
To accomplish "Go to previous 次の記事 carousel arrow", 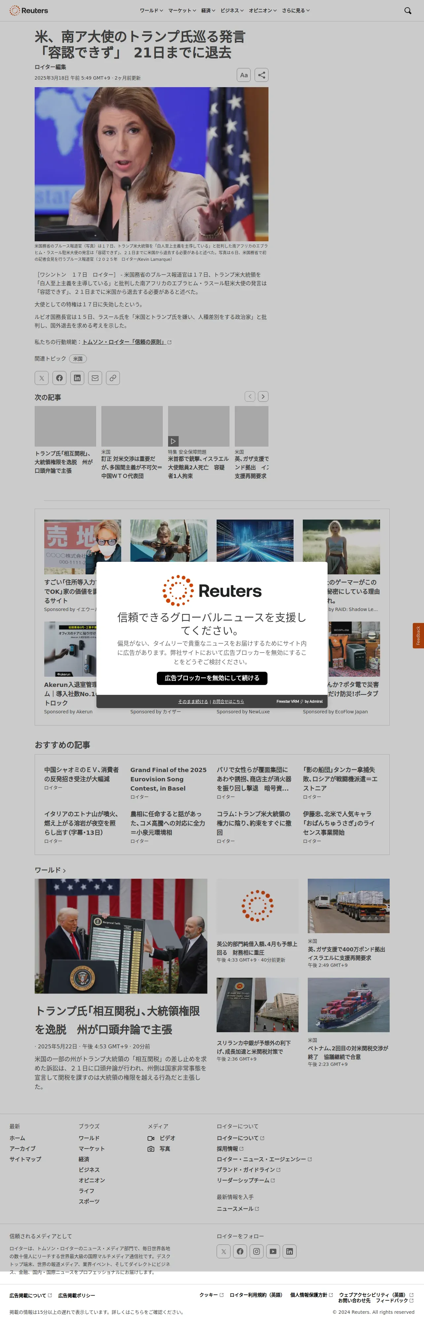I will click(250, 396).
